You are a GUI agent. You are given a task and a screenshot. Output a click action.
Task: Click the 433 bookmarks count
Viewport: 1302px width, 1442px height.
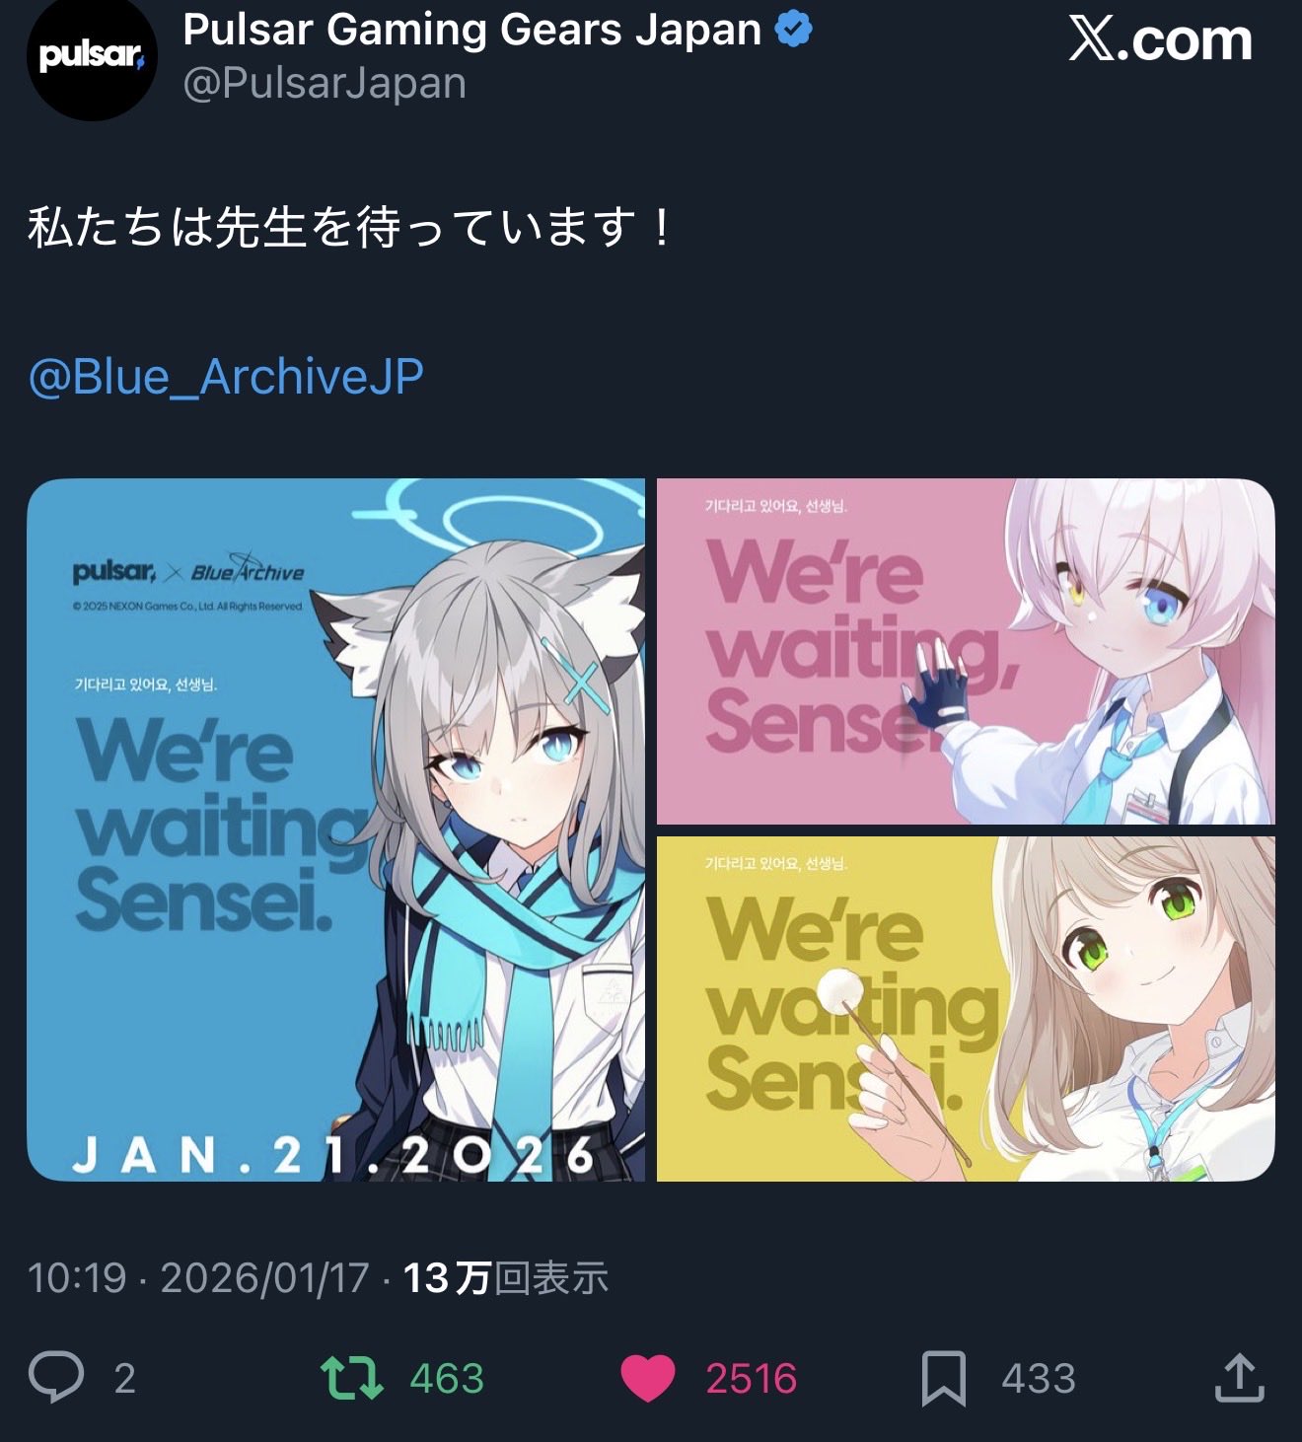[1039, 1378]
